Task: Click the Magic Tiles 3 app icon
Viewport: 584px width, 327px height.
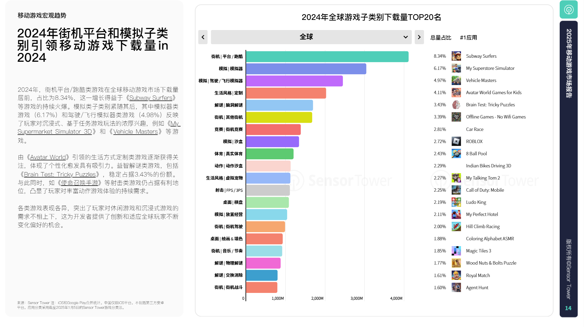Action: point(456,251)
